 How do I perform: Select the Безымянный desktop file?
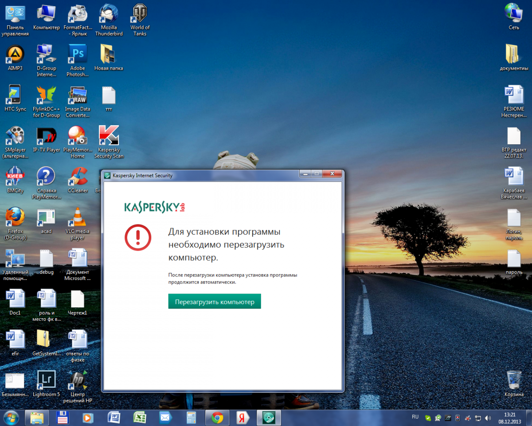[15, 384]
